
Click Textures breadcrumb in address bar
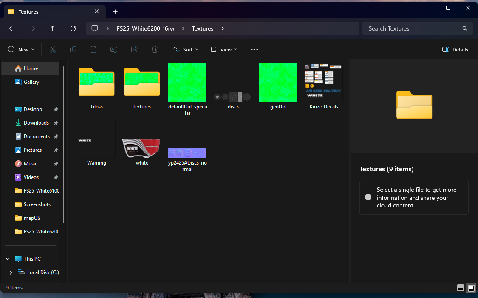tap(202, 28)
